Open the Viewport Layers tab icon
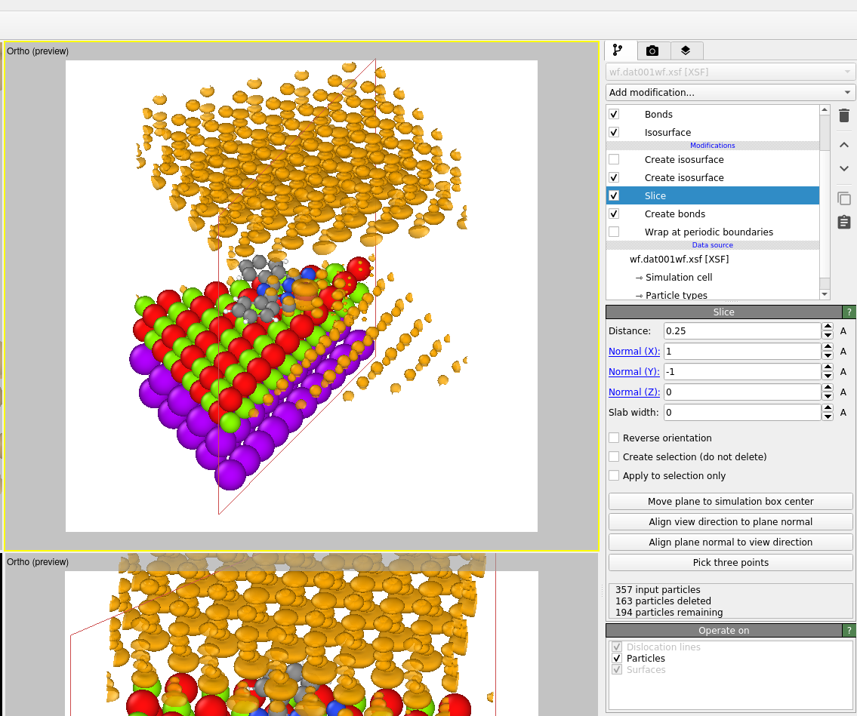Image resolution: width=857 pixels, height=716 pixels. 686,50
